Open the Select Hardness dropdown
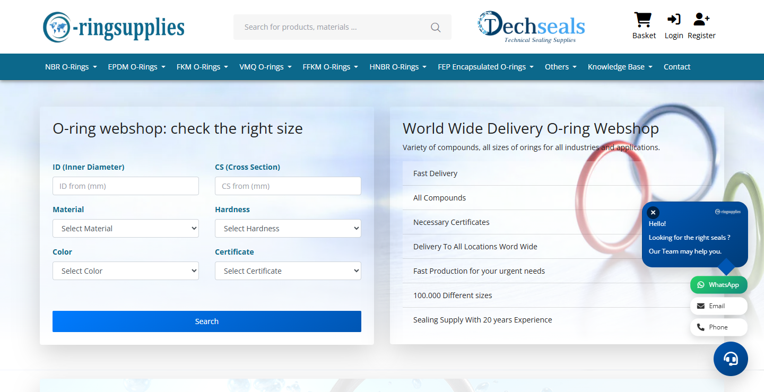Viewport: 764px width, 392px height. (x=288, y=229)
